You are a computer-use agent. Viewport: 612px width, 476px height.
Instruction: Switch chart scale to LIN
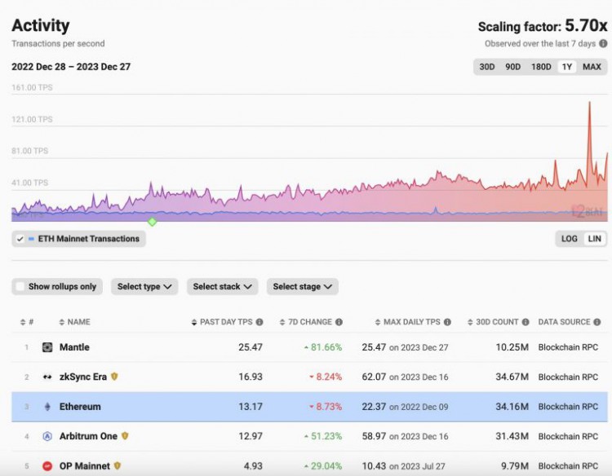pyautogui.click(x=594, y=239)
